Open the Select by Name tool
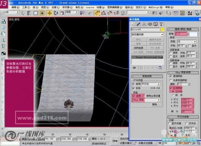 [29, 13]
